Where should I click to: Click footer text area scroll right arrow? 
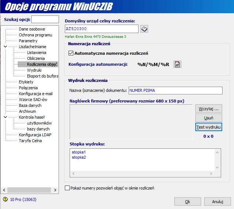click(211, 173)
